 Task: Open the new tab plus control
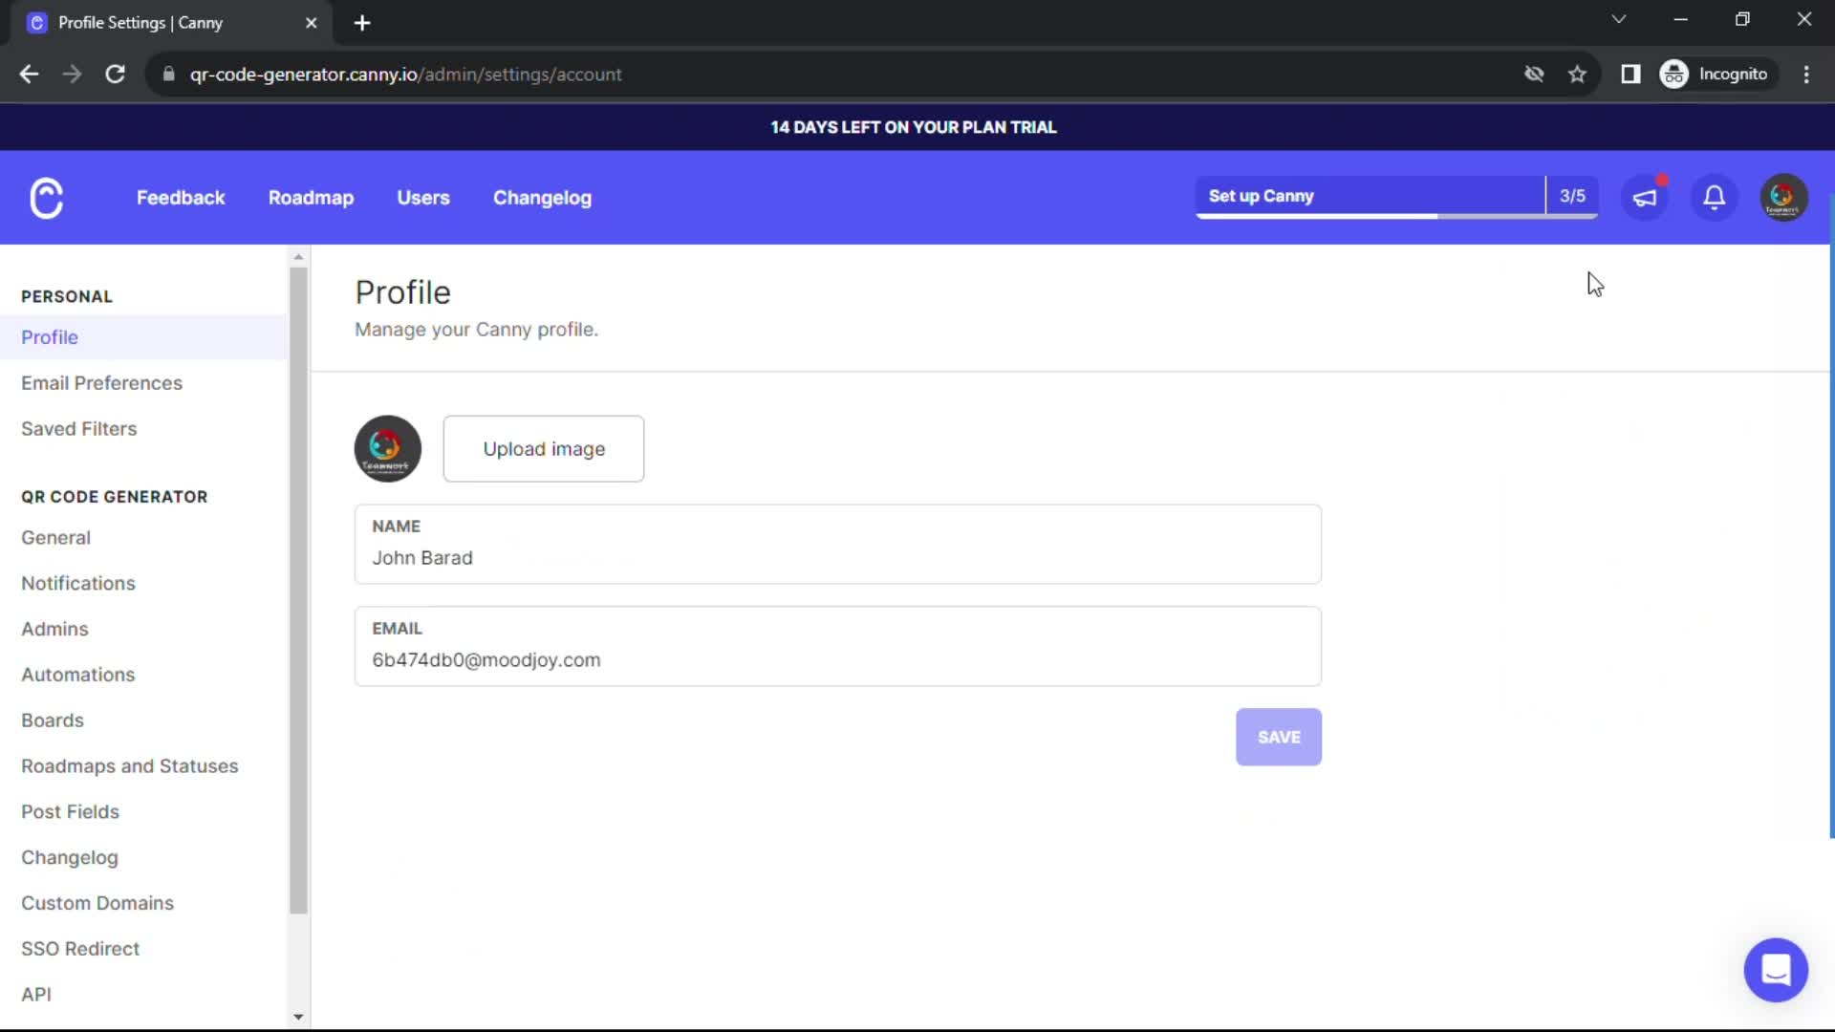361,22
